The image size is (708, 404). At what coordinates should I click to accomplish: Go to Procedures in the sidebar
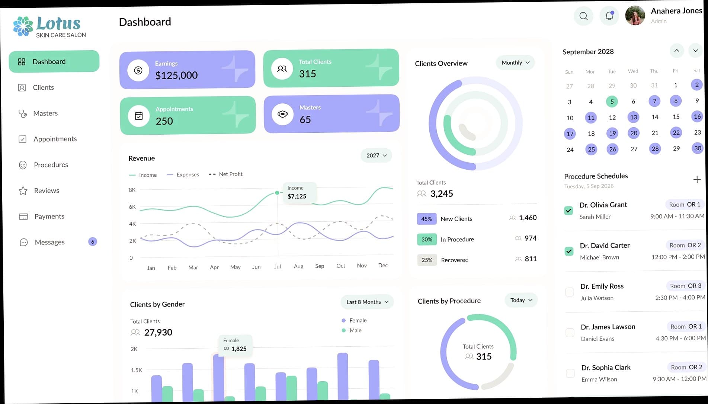(x=51, y=165)
